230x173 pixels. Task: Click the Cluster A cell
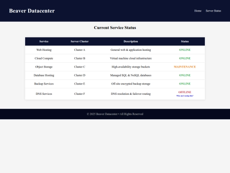click(80, 50)
